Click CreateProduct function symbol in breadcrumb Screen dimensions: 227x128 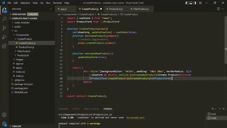click(129, 14)
